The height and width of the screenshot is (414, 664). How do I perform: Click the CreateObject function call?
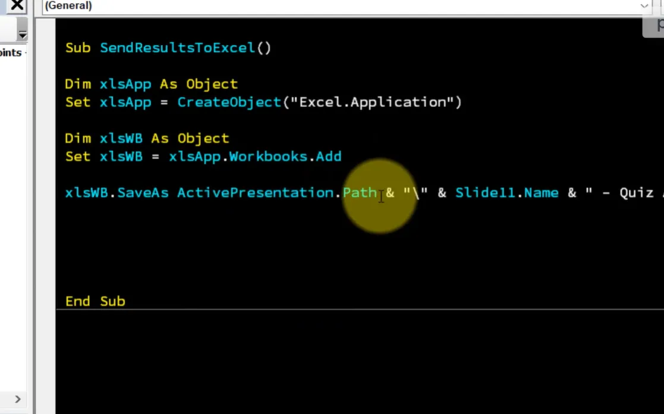point(229,102)
